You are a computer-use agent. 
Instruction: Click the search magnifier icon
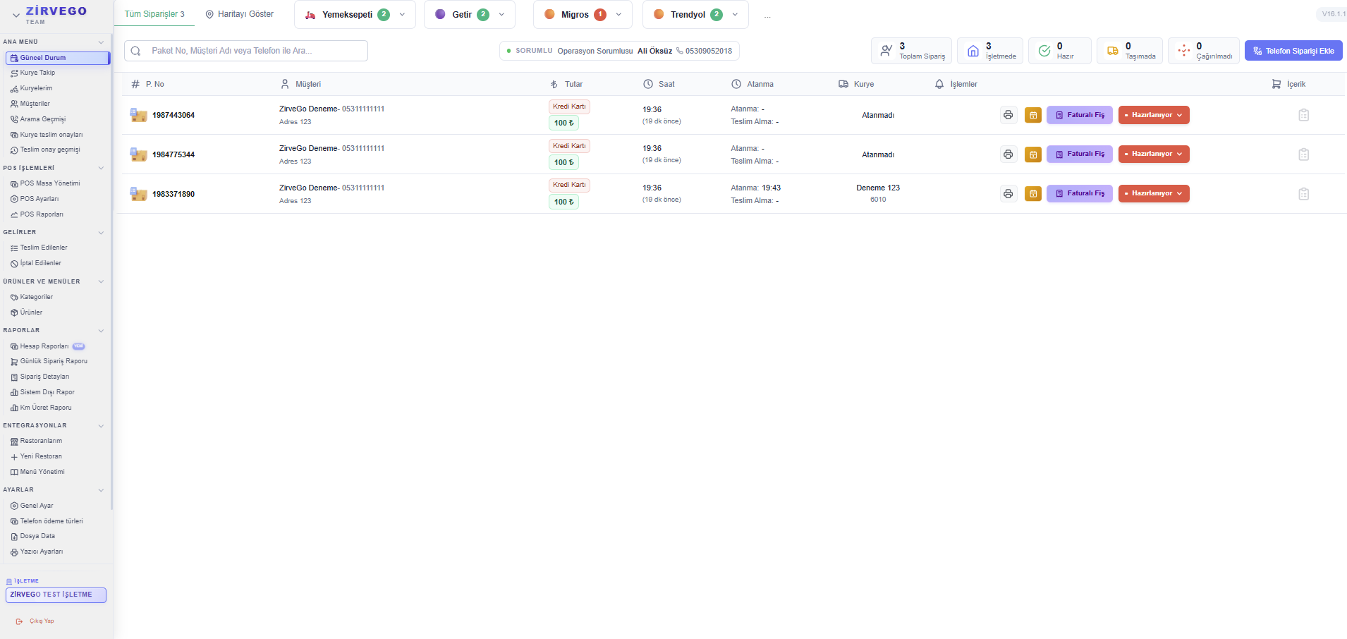(x=136, y=51)
